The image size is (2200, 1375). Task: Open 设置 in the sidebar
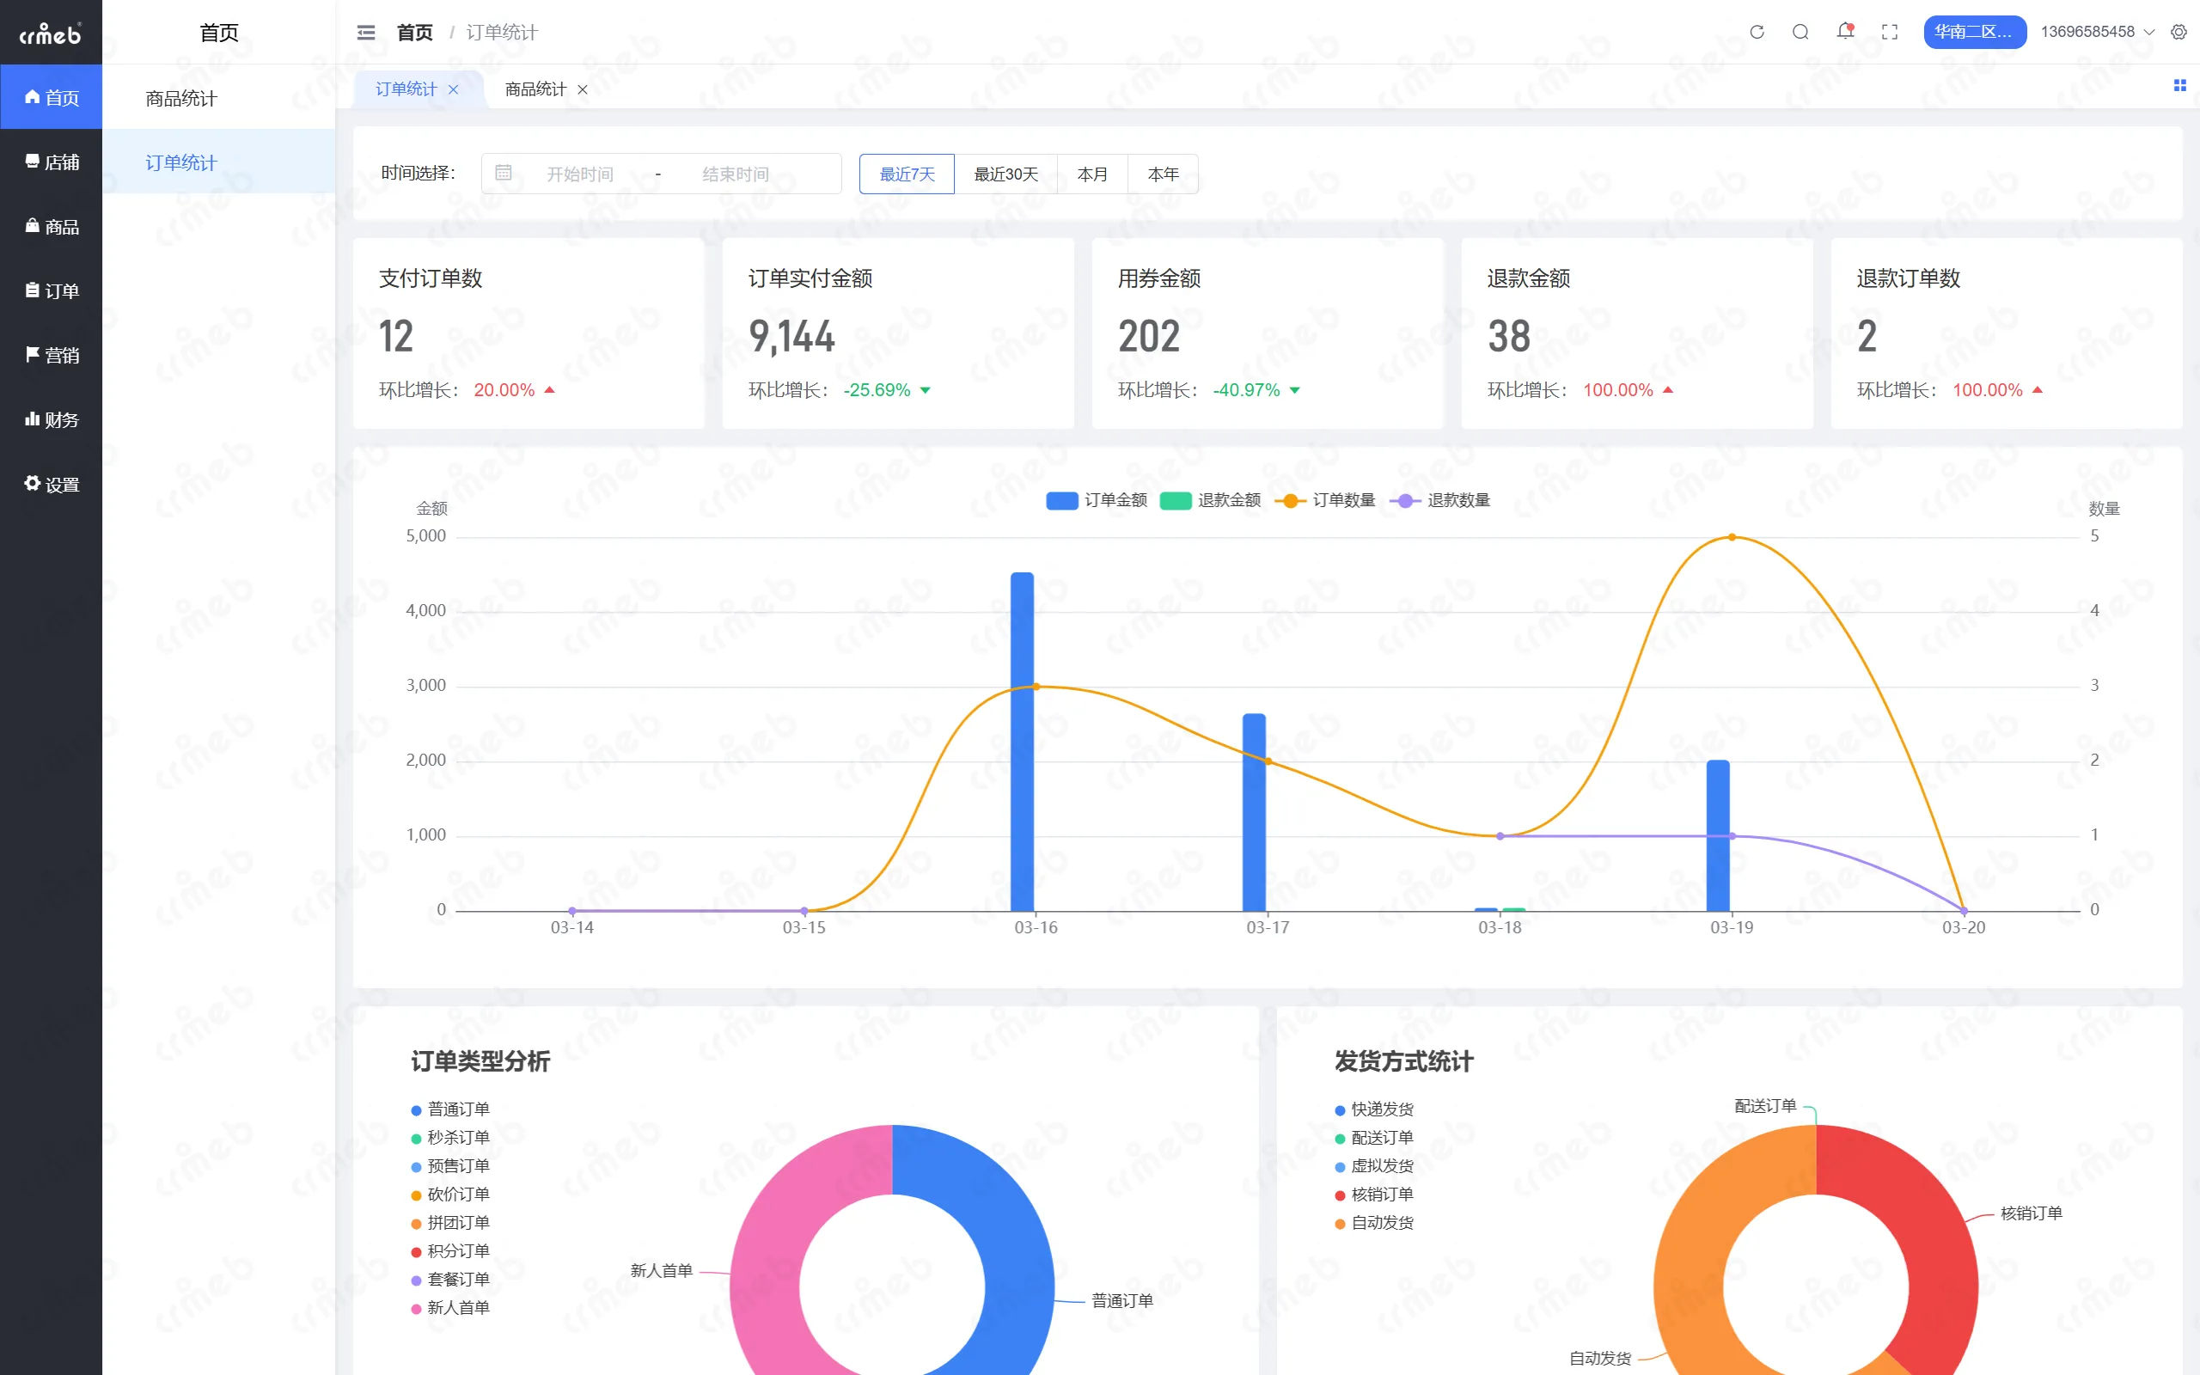point(51,485)
